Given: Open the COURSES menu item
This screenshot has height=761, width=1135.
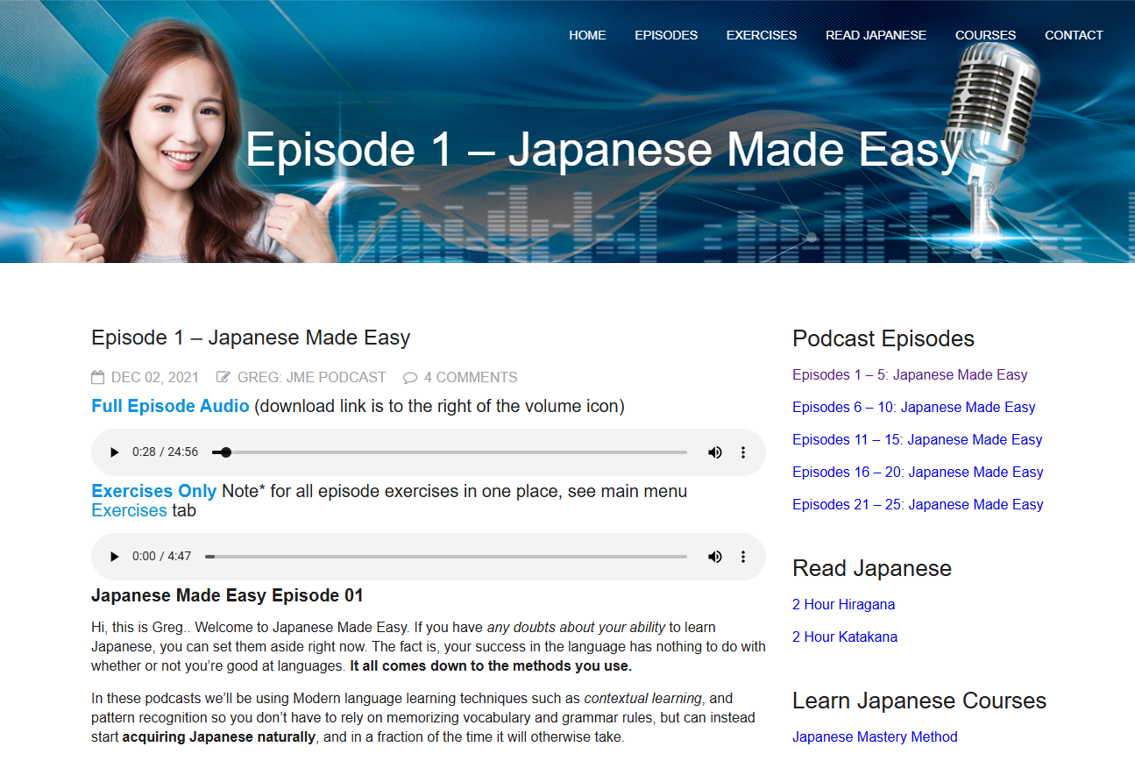Looking at the screenshot, I should 985,35.
